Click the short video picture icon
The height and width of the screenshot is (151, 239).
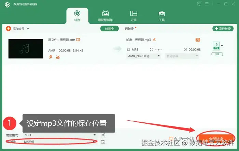point(105,13)
